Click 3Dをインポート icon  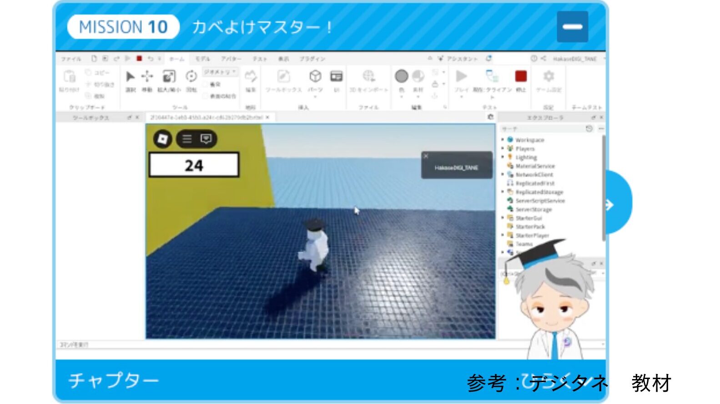[x=368, y=76]
